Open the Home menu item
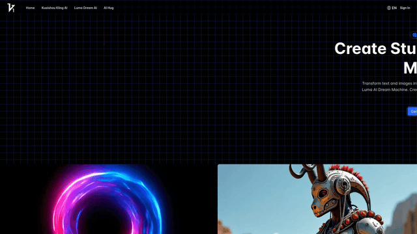The height and width of the screenshot is (234, 417). click(31, 8)
